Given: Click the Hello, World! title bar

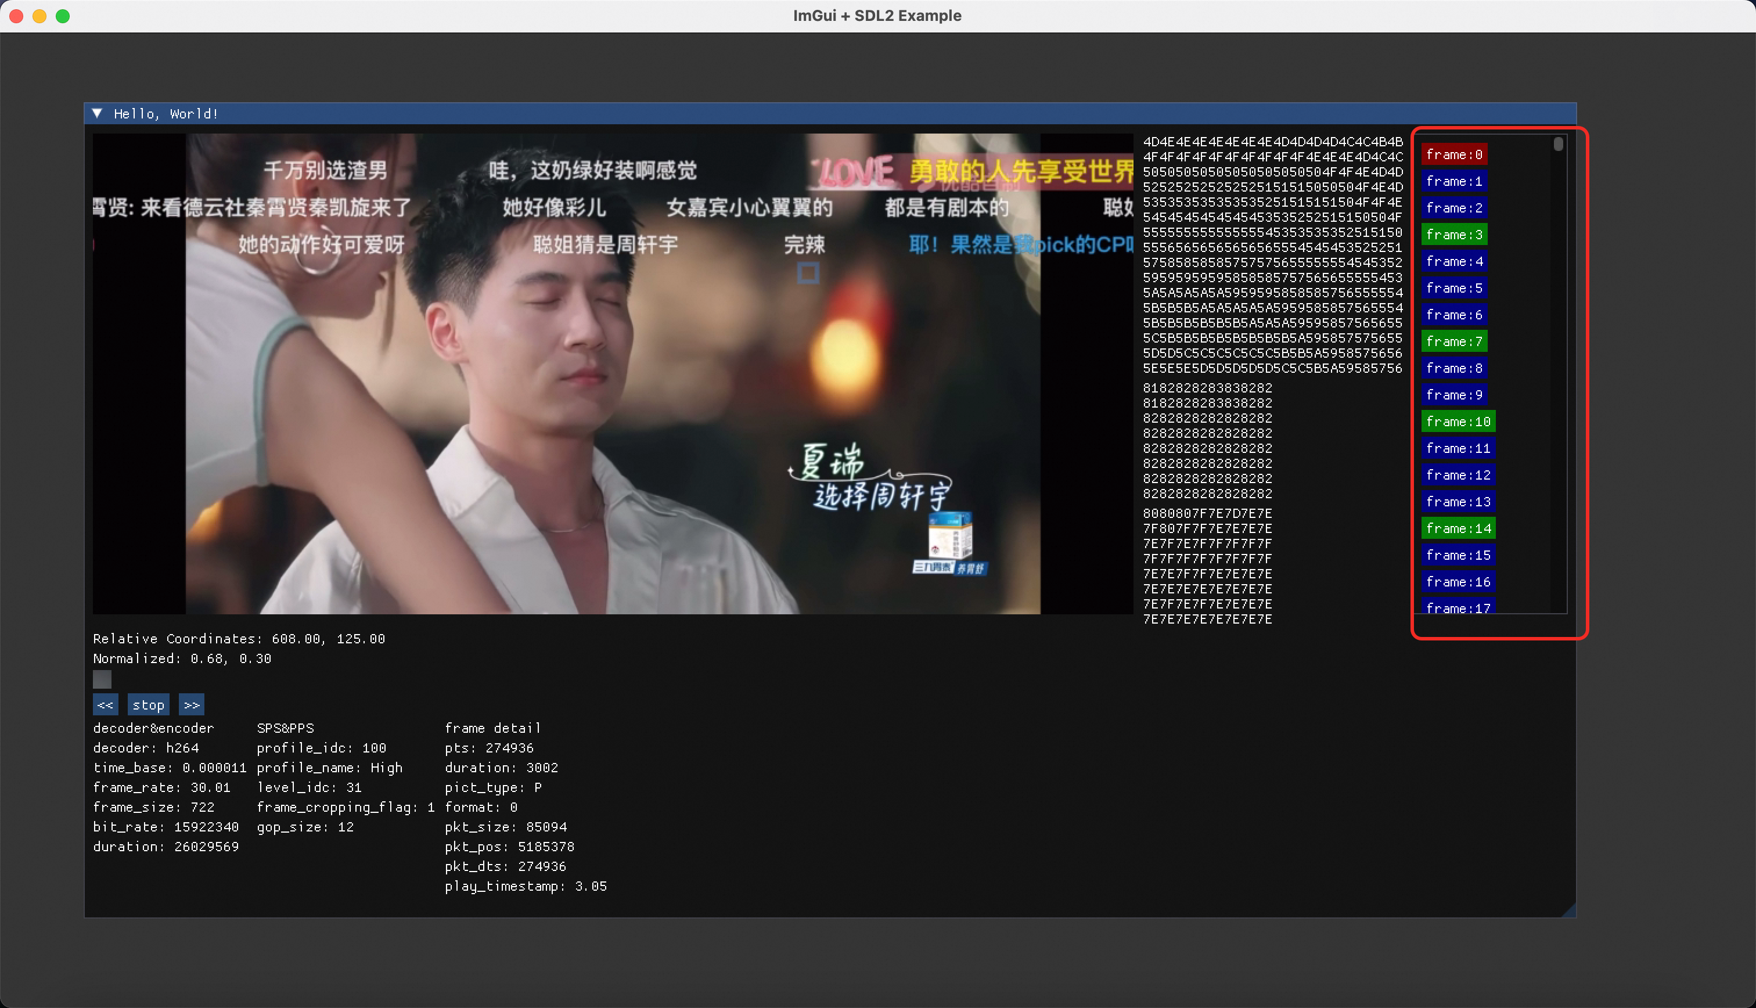Looking at the screenshot, I should tap(830, 114).
